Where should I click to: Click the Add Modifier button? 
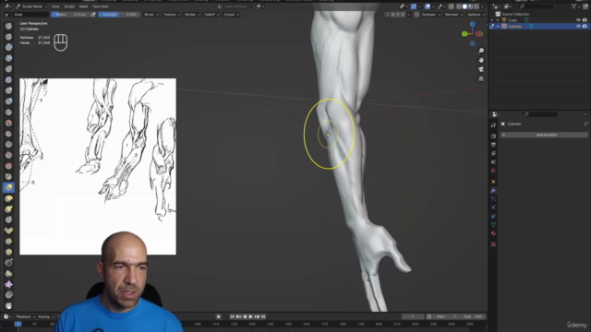(x=544, y=135)
